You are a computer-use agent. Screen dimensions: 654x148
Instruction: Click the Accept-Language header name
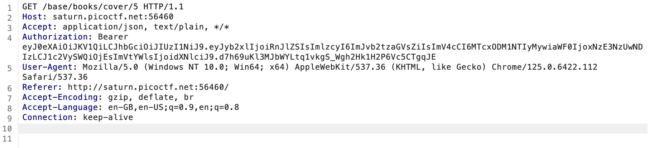click(60, 107)
